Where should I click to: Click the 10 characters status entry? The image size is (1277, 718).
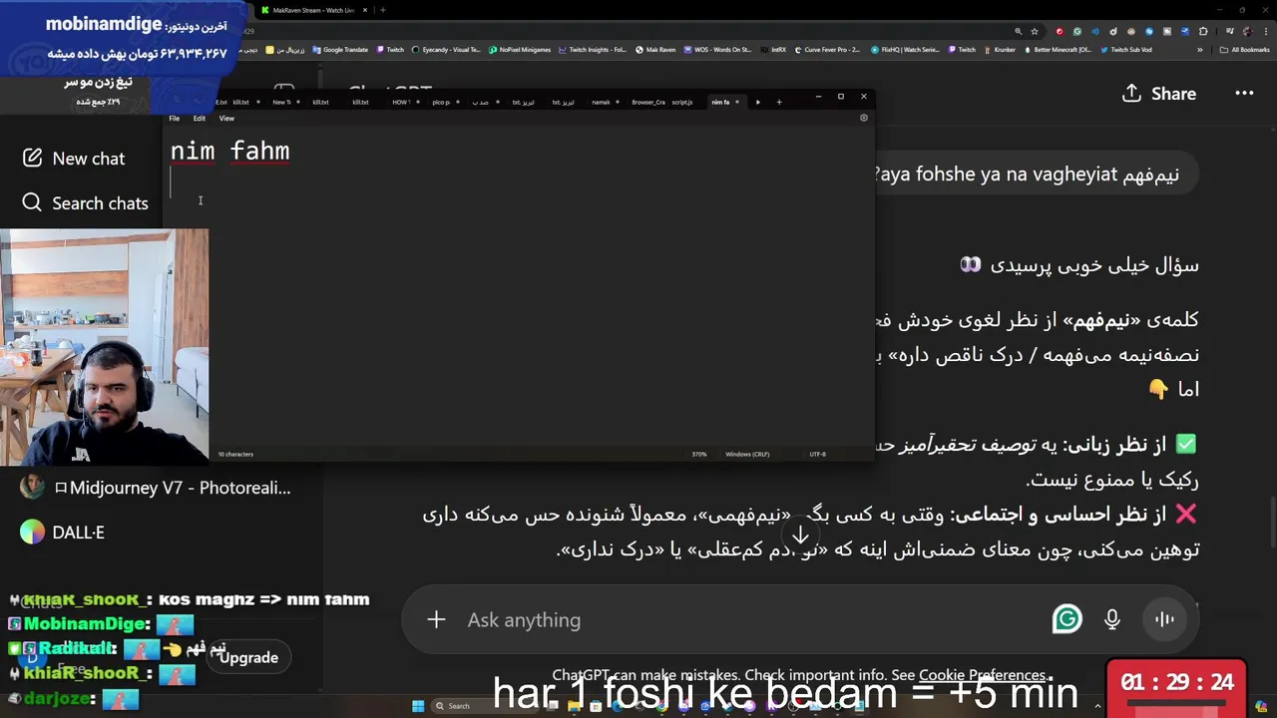pos(235,454)
